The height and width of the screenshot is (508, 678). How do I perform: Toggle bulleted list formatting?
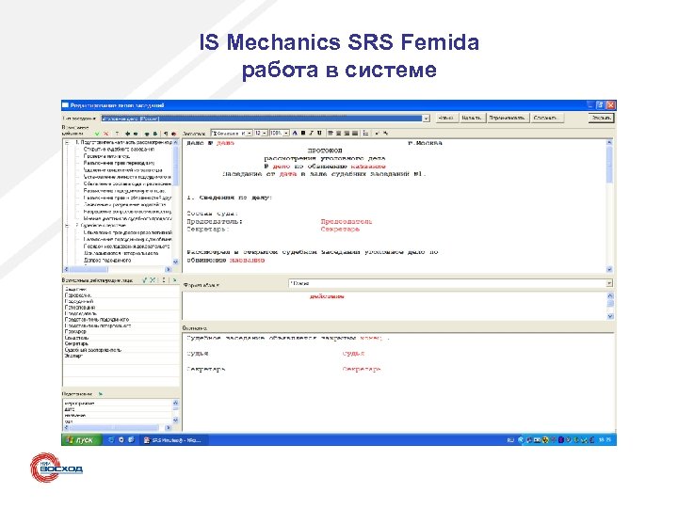(x=365, y=133)
